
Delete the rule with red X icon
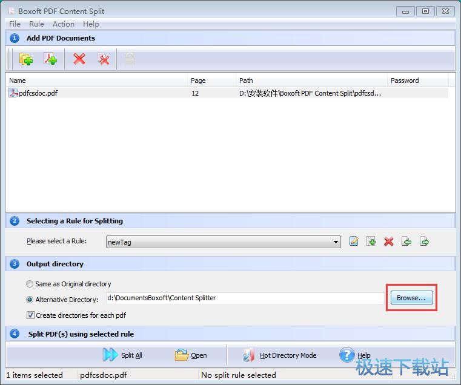[389, 242]
